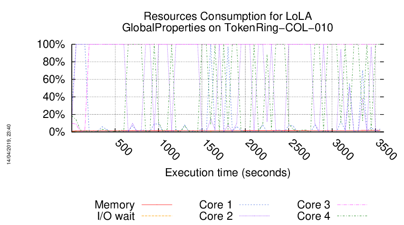Image resolution: width=404 pixels, height=225 pixels.
Task: Click the 1000 x-axis tick label
Action: 169,150
